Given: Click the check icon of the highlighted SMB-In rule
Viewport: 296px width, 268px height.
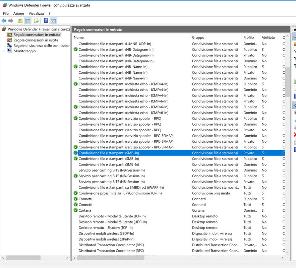Looking at the screenshot, I should [76, 153].
